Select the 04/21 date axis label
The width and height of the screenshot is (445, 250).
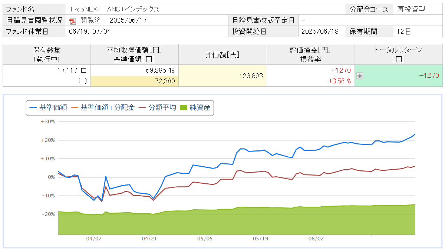pos(149,239)
